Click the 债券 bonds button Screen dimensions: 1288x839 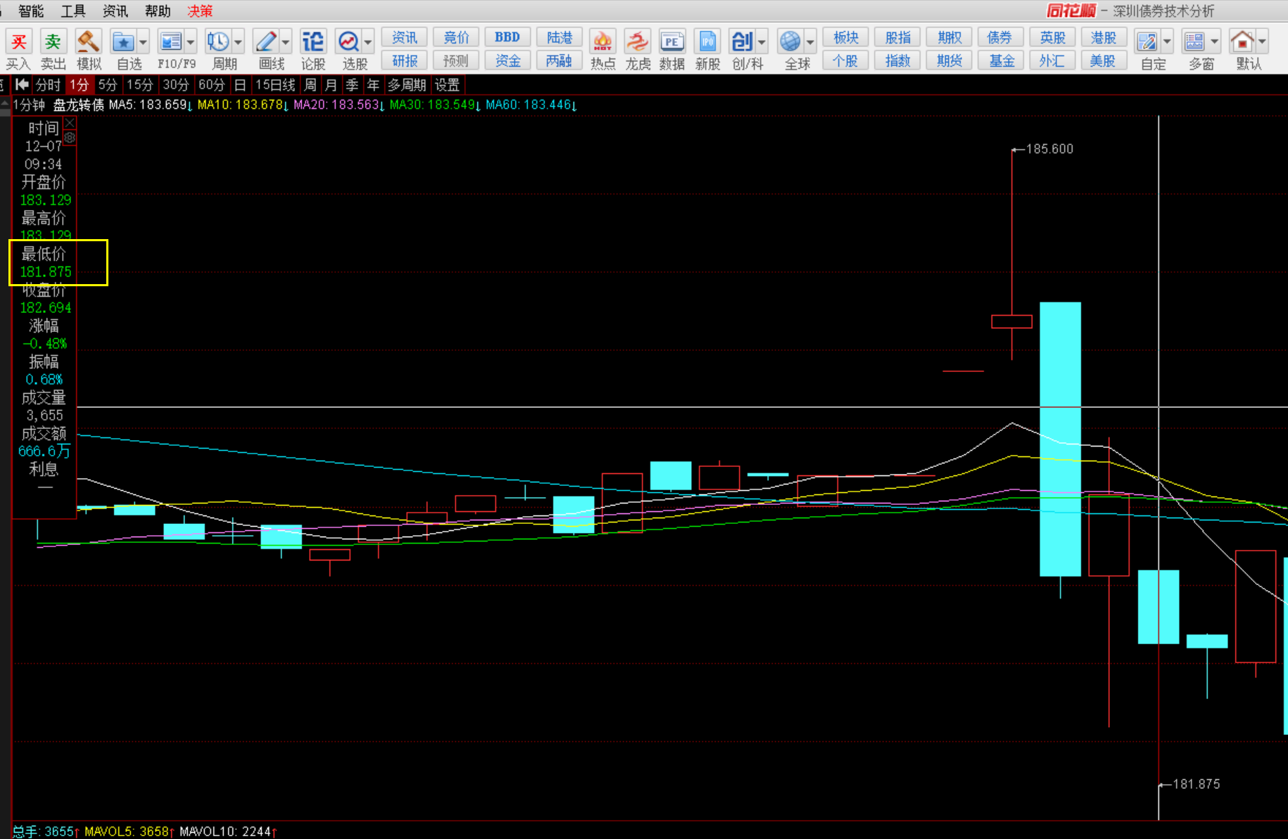pyautogui.click(x=999, y=37)
